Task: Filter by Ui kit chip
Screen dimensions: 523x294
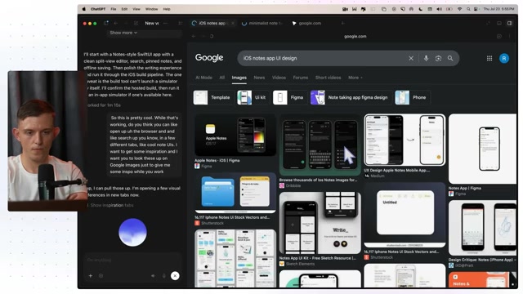Action: [253, 97]
